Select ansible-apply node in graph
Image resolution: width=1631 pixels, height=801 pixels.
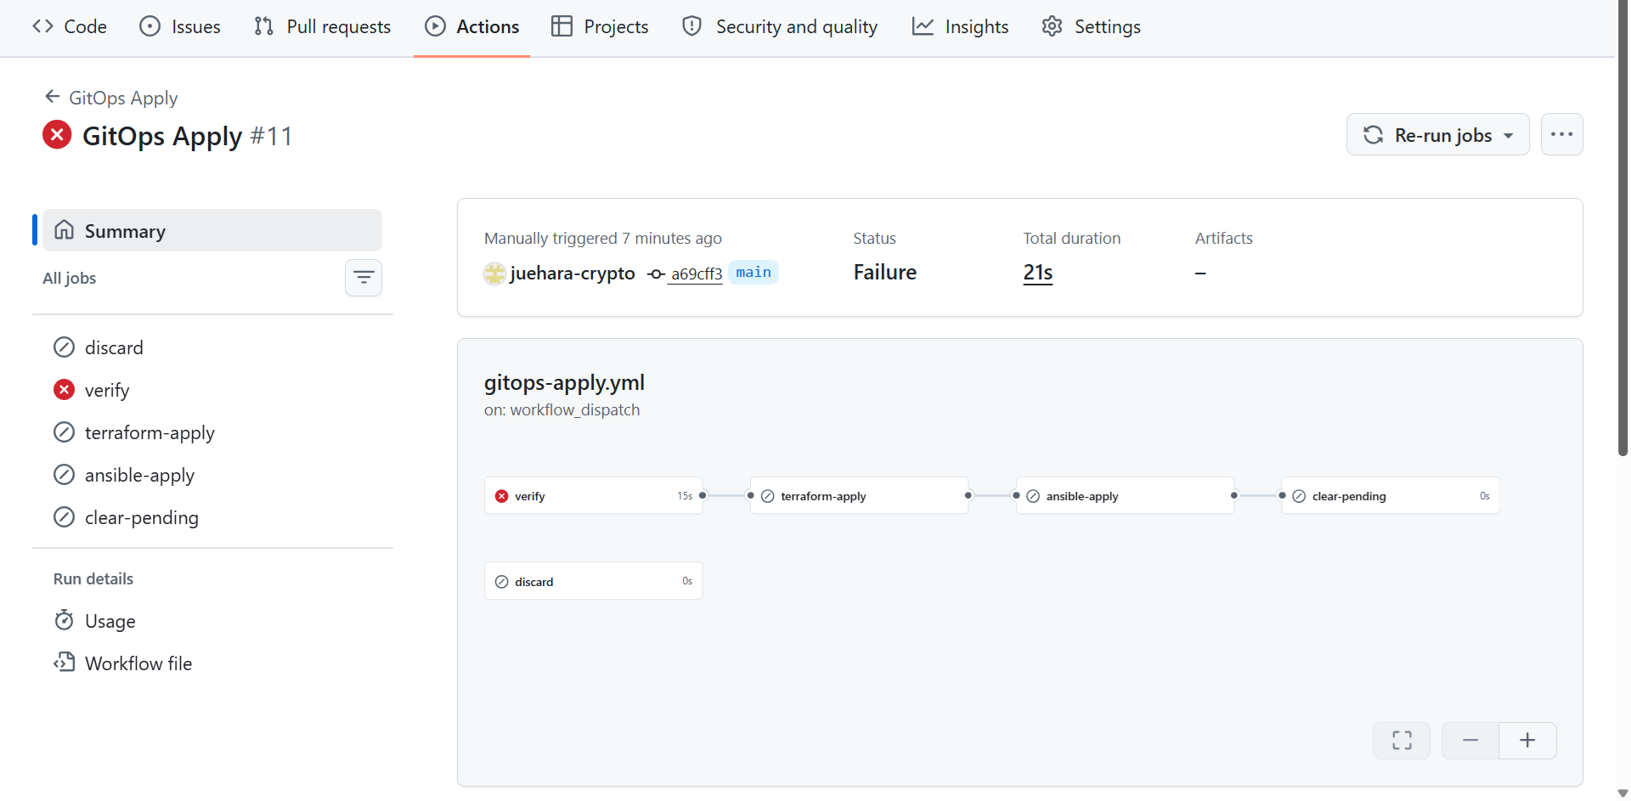pos(1125,496)
